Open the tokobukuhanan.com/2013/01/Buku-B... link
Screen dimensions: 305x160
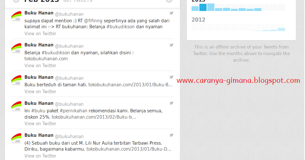pyautogui.click(x=130, y=85)
